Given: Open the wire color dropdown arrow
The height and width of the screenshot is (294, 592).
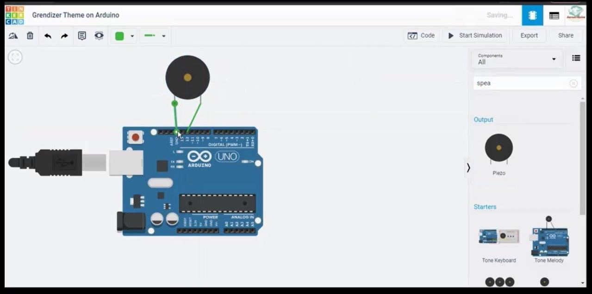Looking at the screenshot, I should [132, 36].
